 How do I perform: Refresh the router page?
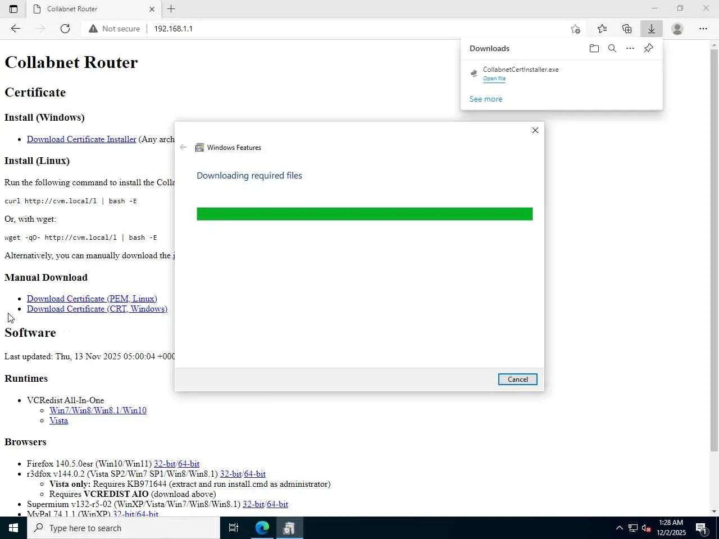[65, 29]
